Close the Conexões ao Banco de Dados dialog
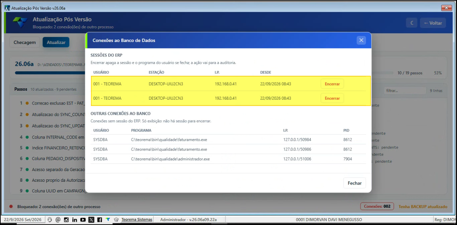457x225 pixels. [361, 40]
